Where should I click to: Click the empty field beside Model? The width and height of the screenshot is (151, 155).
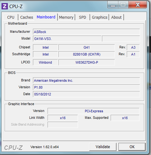click(x=121, y=39)
